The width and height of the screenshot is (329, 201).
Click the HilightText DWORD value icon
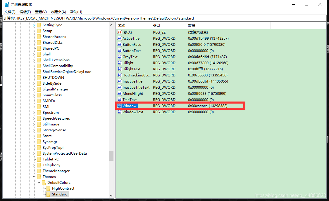tap(120, 69)
